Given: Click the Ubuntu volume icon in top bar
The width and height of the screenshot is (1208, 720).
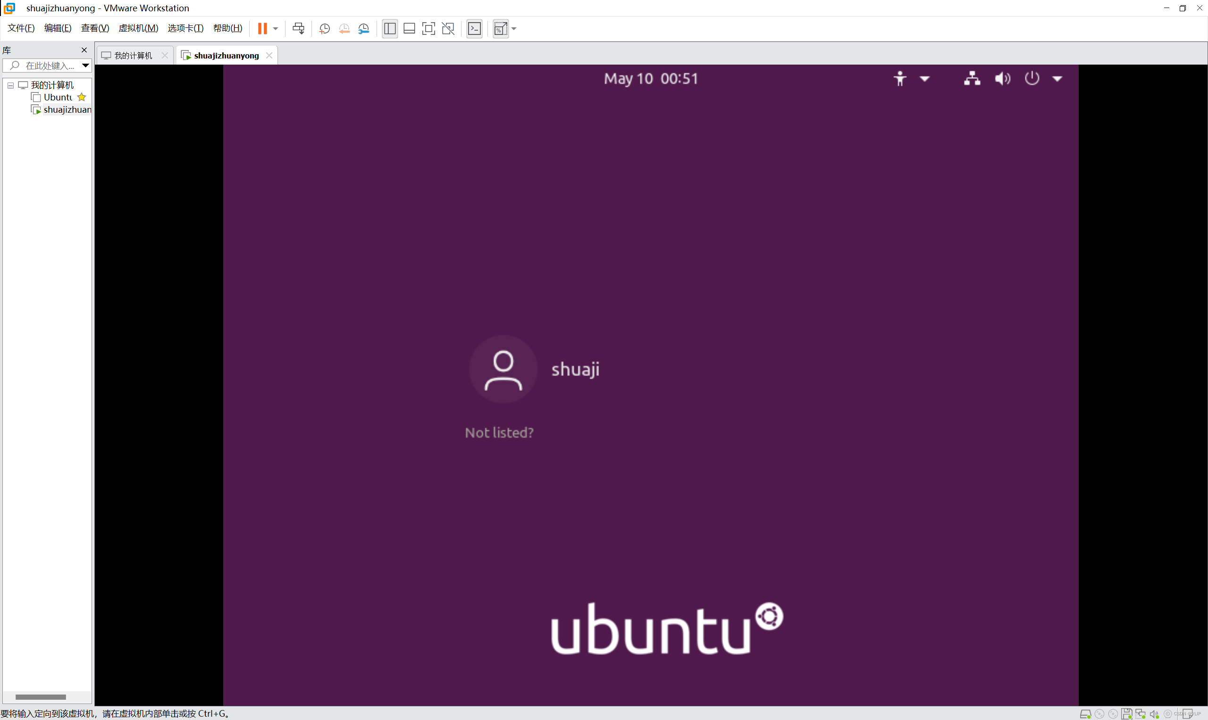Looking at the screenshot, I should click(x=1002, y=79).
